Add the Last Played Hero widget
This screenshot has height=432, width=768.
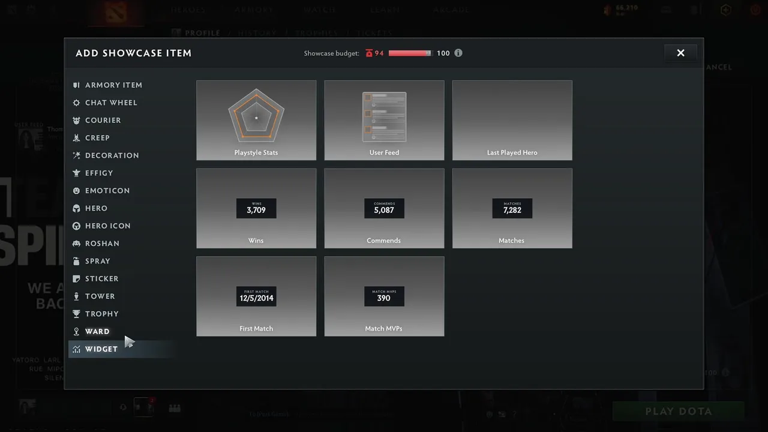tap(512, 121)
